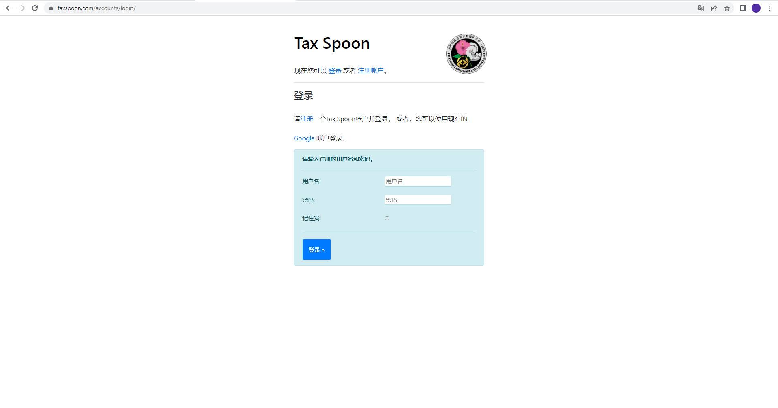Check the 记住我 remember-me checkbox
This screenshot has height=408, width=778.
387,218
